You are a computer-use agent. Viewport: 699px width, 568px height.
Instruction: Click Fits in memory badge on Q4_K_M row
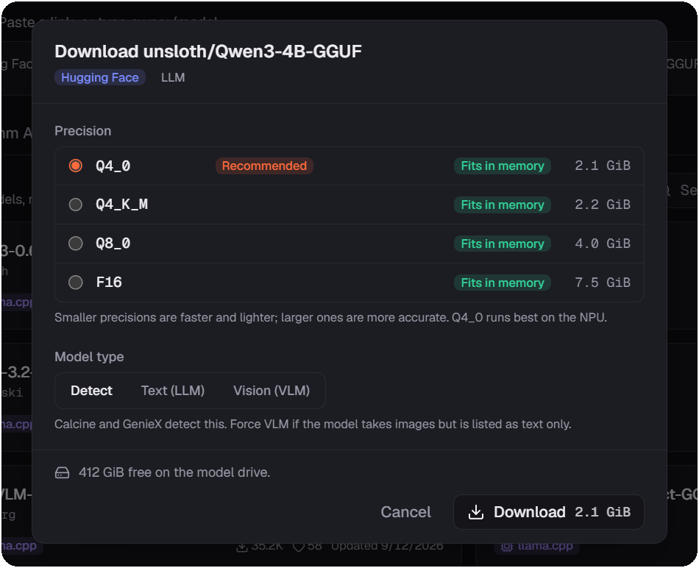(503, 205)
